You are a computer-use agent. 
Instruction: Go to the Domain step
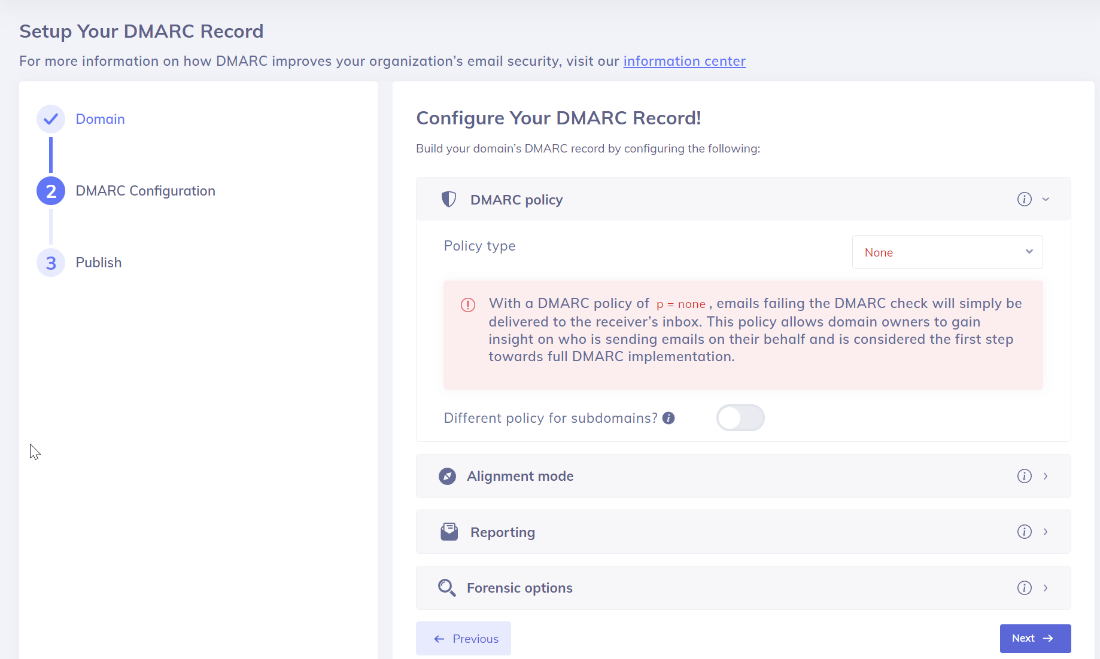pyautogui.click(x=100, y=119)
